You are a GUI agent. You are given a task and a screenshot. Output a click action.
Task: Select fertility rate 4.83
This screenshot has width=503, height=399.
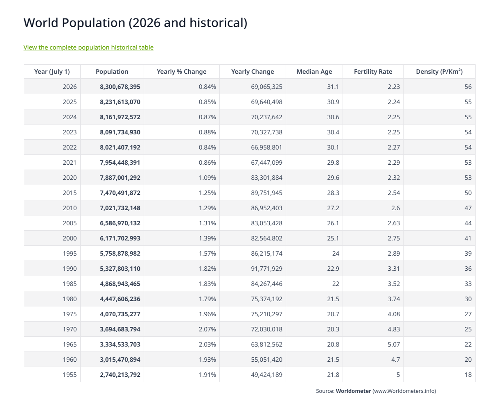point(394,329)
